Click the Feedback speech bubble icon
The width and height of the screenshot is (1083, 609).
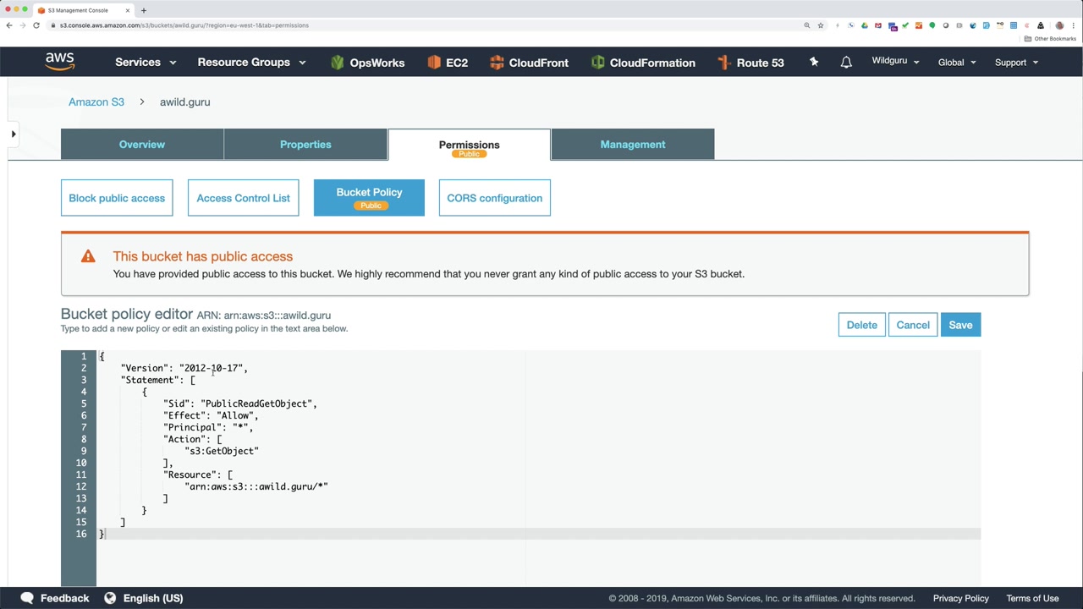tap(27, 598)
